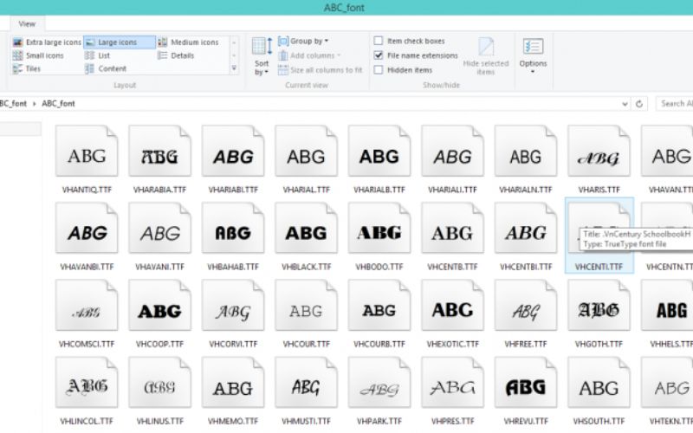This screenshot has height=433, width=693.
Task: Select VHREVU.TTF font file
Action: (x=526, y=391)
